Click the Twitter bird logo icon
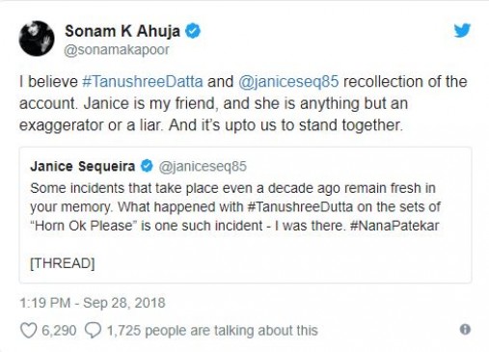This screenshot has width=489, height=352. pyautogui.click(x=462, y=31)
